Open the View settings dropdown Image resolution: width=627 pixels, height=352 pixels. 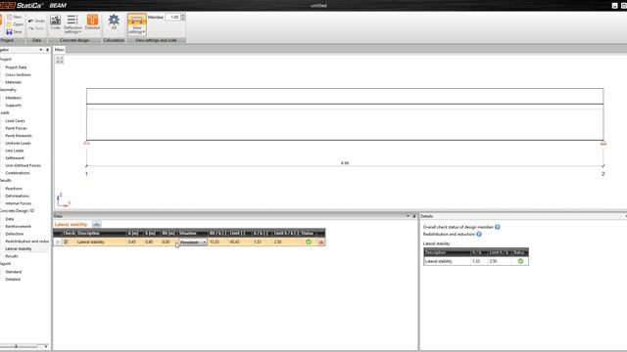(x=137, y=23)
